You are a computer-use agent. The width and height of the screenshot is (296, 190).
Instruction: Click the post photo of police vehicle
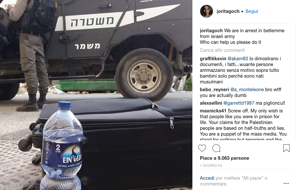pyautogui.click(x=96, y=95)
